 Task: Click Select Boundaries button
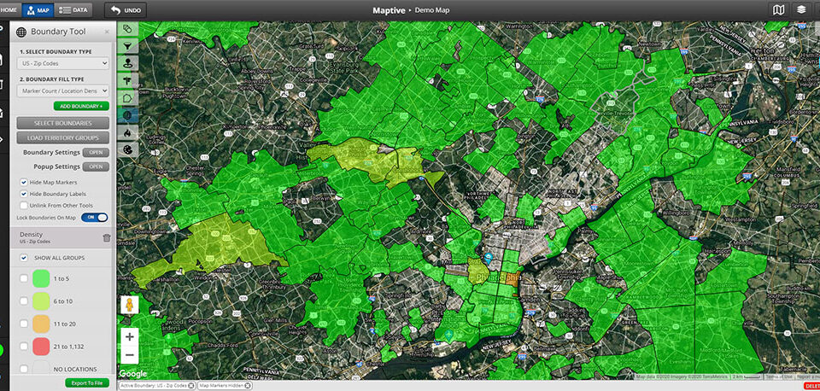pos(62,123)
